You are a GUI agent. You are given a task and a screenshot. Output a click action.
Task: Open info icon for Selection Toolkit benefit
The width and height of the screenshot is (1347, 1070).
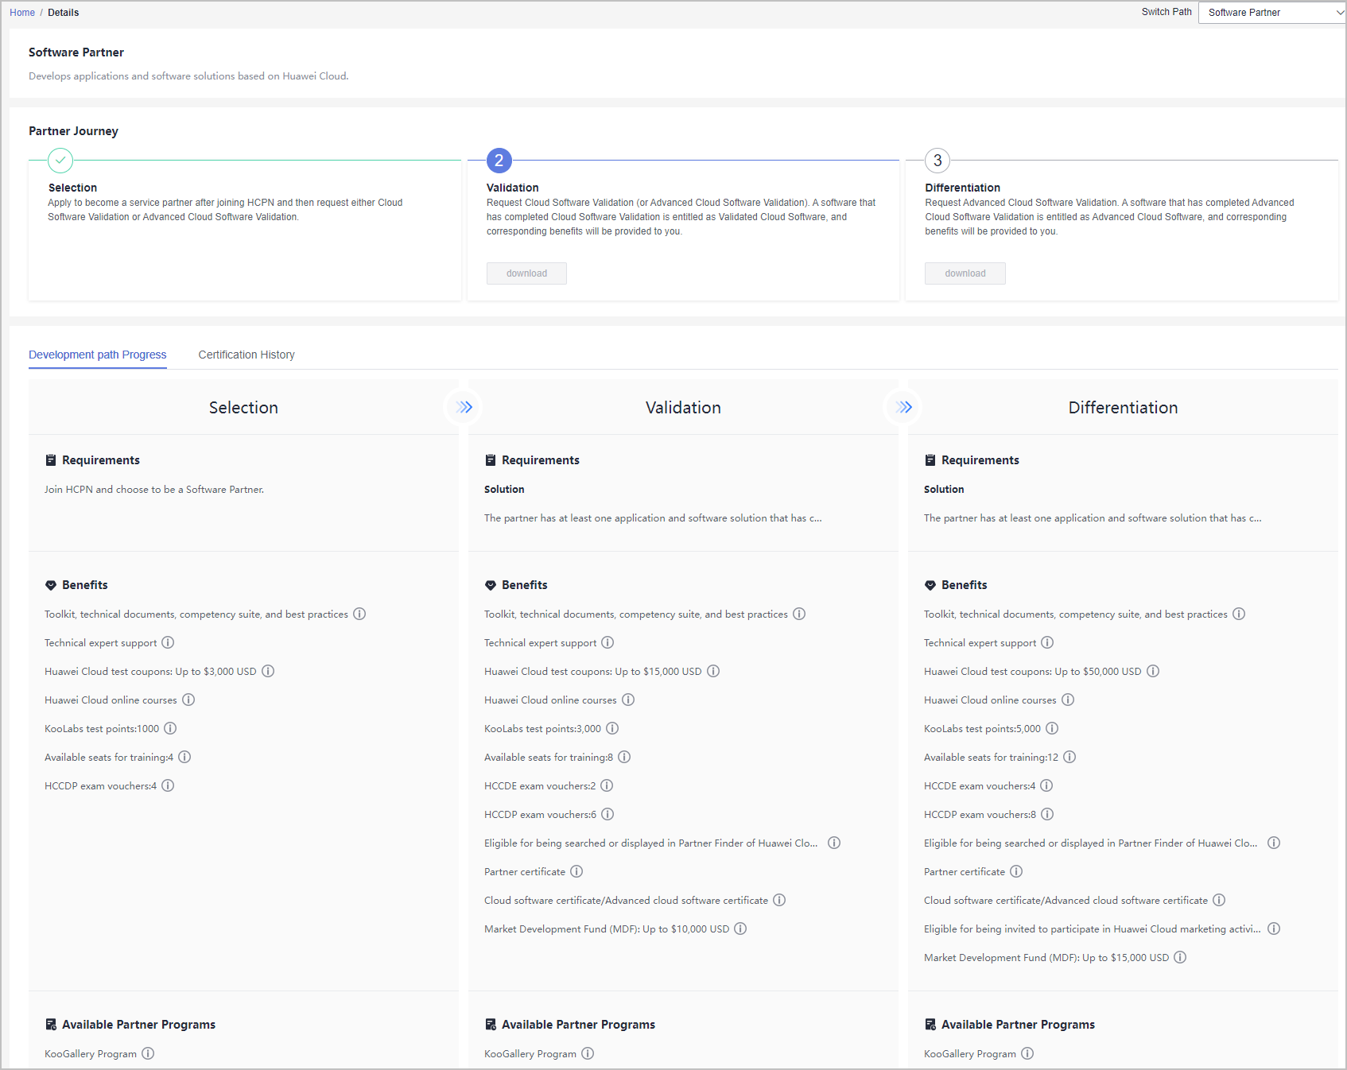tap(359, 614)
